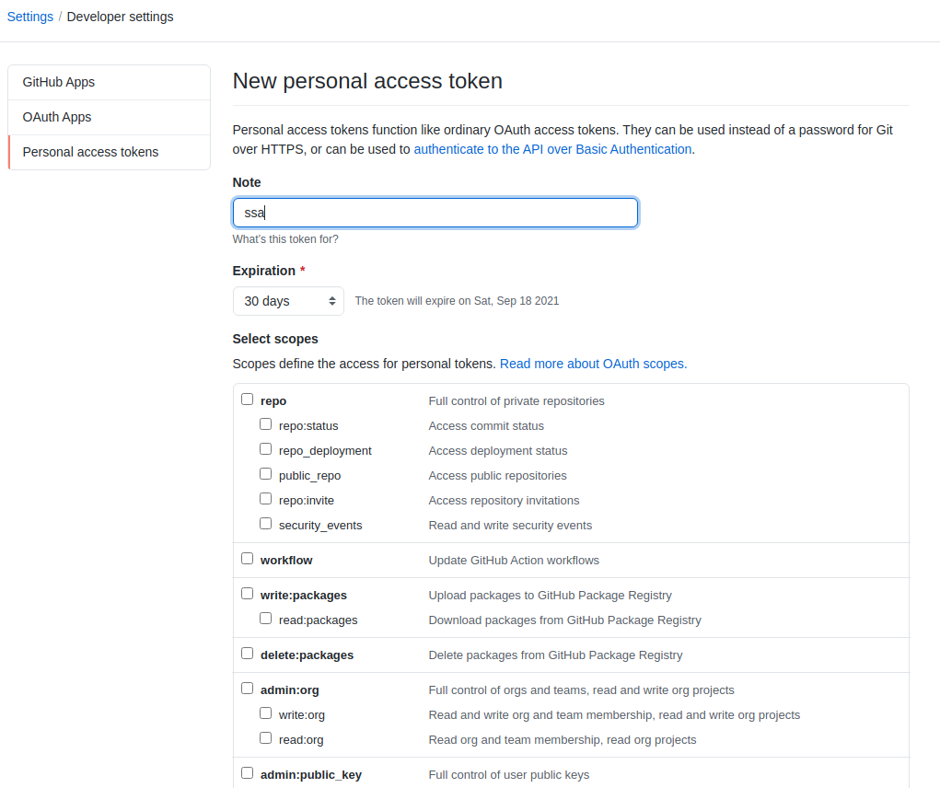The height and width of the screenshot is (788, 940).
Task: Check the repo scope checkbox
Action: [247, 400]
